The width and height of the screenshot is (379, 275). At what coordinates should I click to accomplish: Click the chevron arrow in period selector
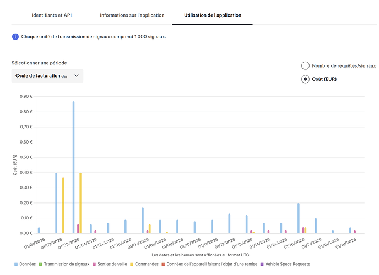click(77, 76)
